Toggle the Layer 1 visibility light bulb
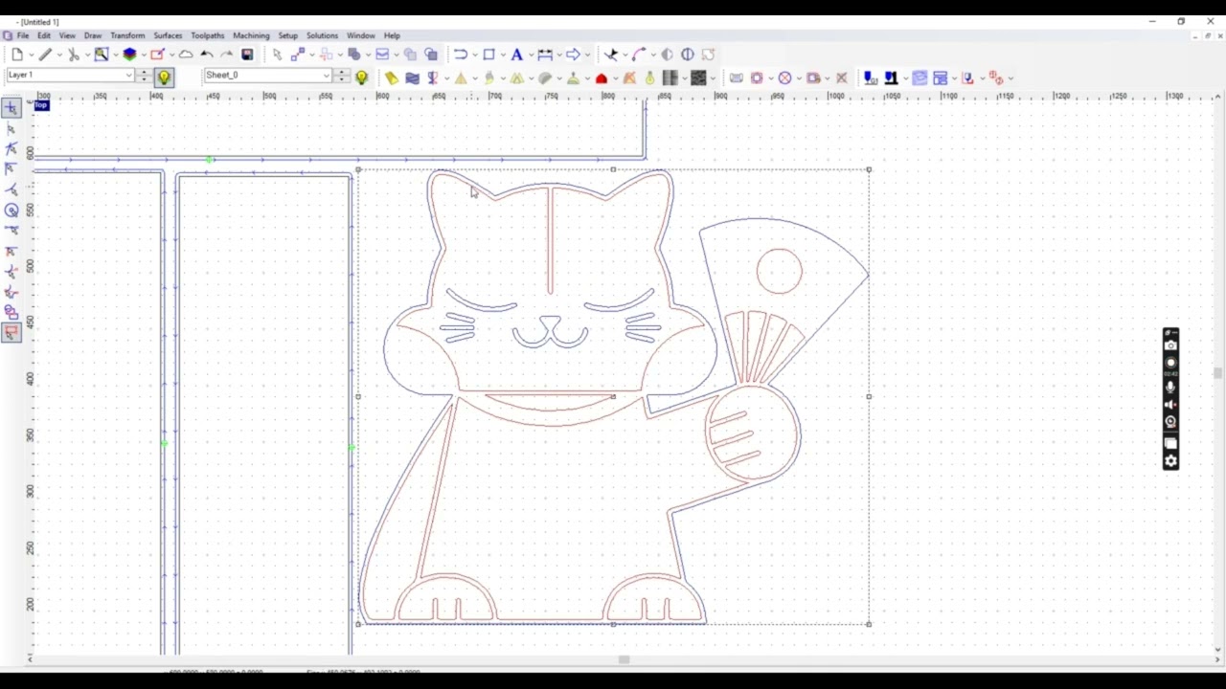Viewport: 1226px width, 689px height. (x=164, y=78)
